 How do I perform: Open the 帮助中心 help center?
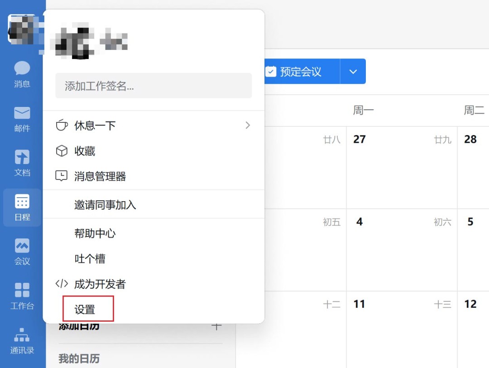click(x=95, y=233)
